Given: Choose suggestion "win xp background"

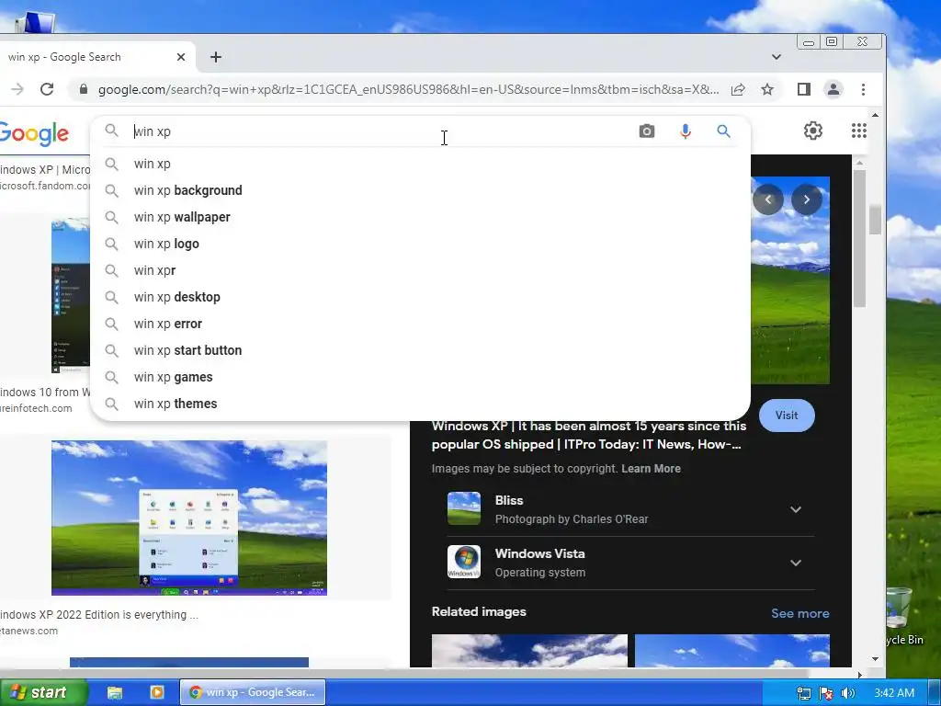Looking at the screenshot, I should [420, 190].
